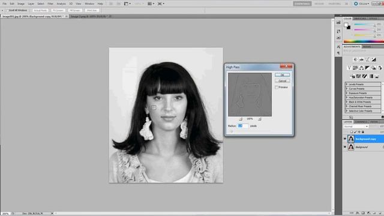Zoom out the High Pass preview

241,119
